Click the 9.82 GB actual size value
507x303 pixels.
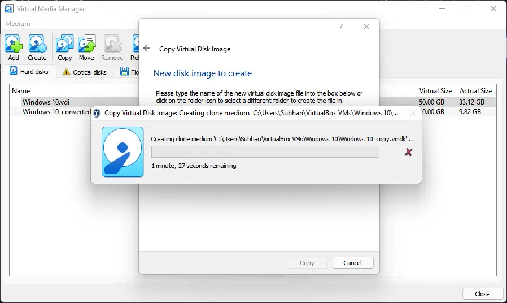click(x=470, y=112)
